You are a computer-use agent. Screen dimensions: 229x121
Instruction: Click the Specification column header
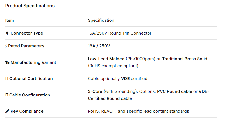101,20
